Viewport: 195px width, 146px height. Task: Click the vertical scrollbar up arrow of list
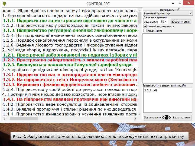(140, 11)
